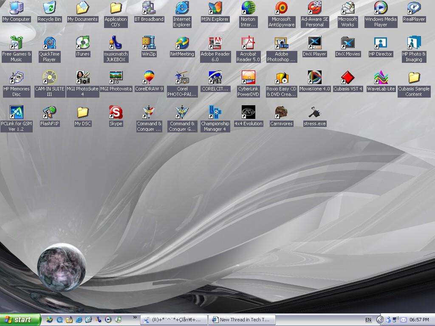Viewport: 435px width, 326px height.
Task: Open the EN language bar selector
Action: (x=368, y=320)
